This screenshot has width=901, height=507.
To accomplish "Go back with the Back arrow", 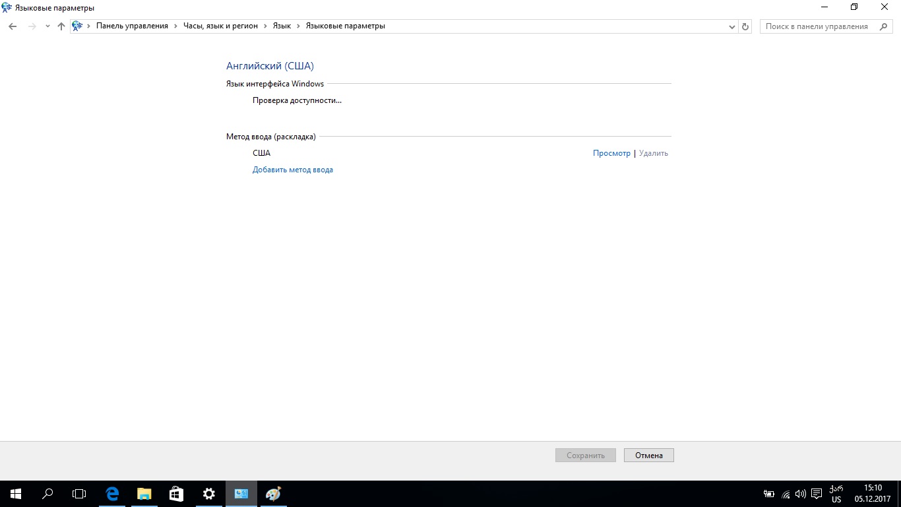I will pos(13,26).
